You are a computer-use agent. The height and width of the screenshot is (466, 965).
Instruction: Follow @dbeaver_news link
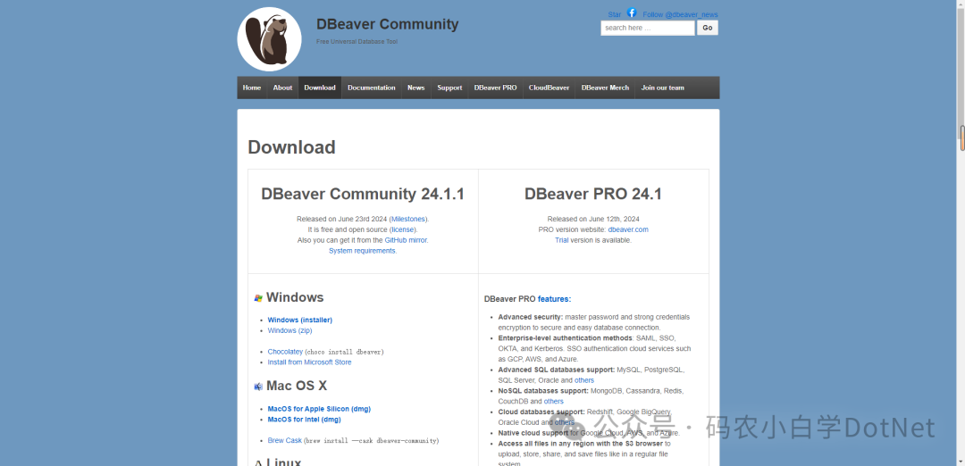680,15
